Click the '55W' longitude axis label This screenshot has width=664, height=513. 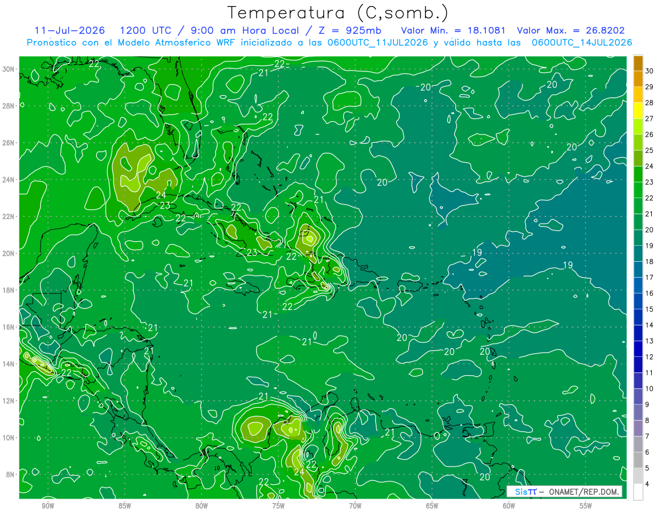[586, 506]
